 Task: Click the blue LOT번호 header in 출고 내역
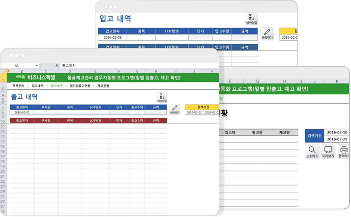[95, 107]
